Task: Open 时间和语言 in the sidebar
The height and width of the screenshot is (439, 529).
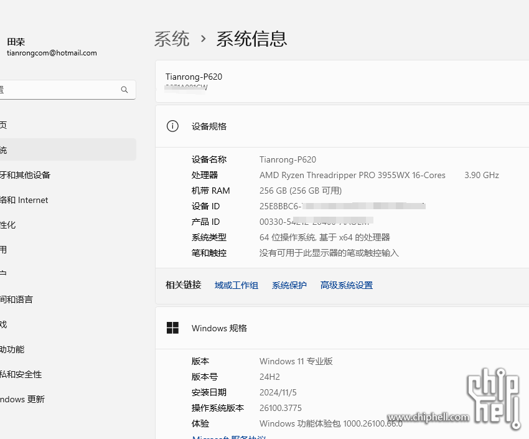Action: (16, 300)
